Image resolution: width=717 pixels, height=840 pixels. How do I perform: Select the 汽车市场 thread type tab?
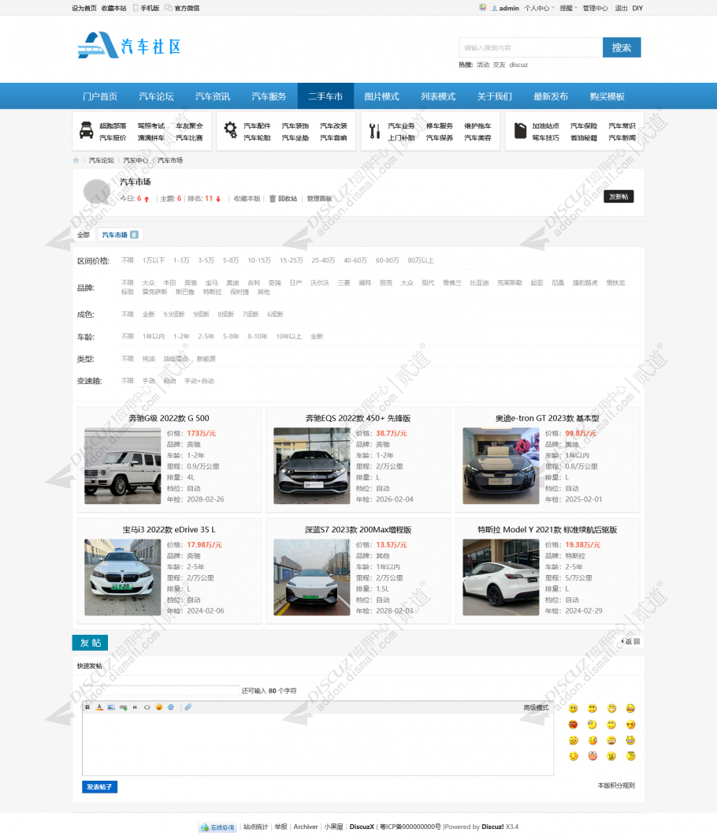tap(120, 234)
